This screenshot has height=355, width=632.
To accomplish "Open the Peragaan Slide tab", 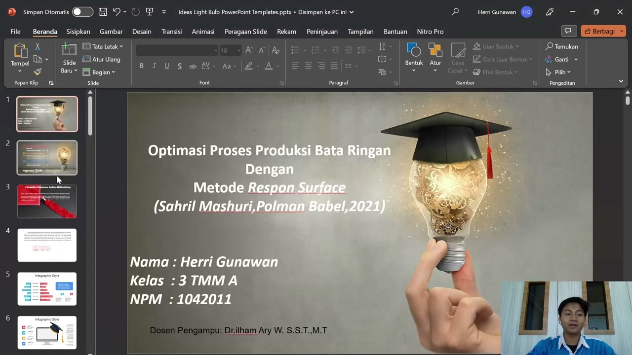I will coord(246,32).
